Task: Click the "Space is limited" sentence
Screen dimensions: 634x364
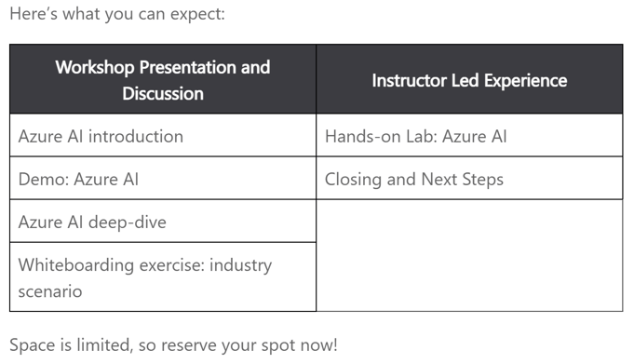Action: (x=173, y=345)
